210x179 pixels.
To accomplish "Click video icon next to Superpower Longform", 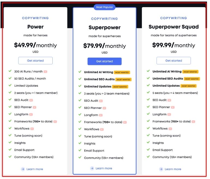I will [101, 115].
